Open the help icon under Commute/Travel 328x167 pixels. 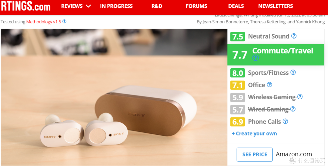(x=255, y=58)
